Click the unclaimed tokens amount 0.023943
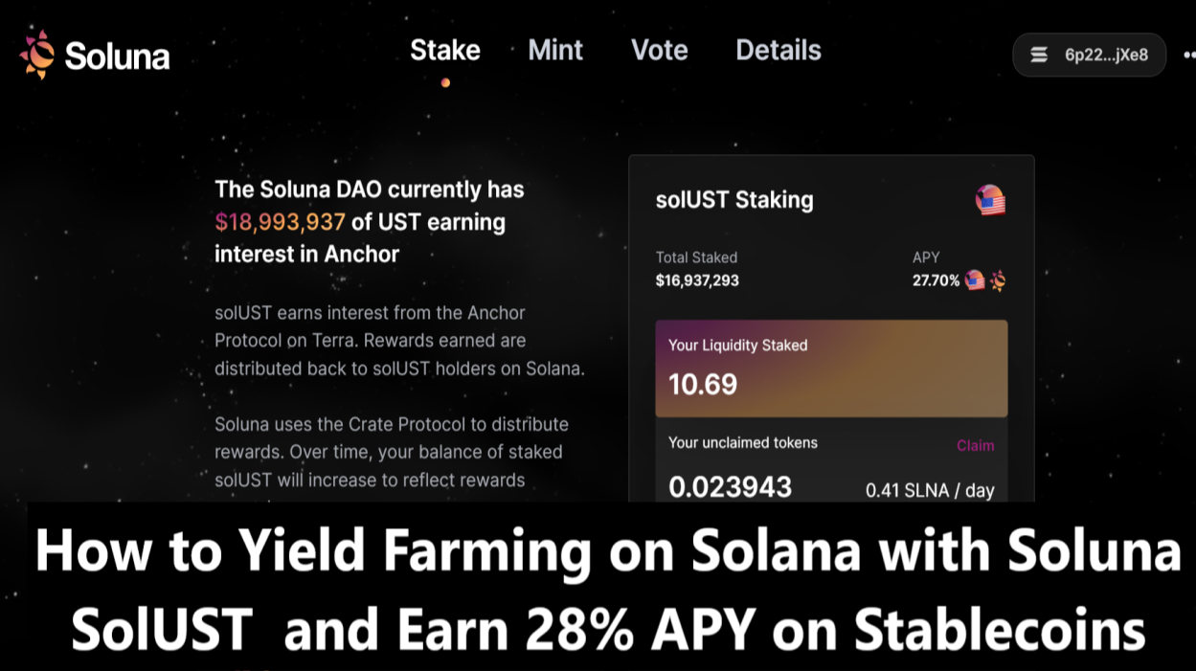The height and width of the screenshot is (671, 1196). [729, 486]
